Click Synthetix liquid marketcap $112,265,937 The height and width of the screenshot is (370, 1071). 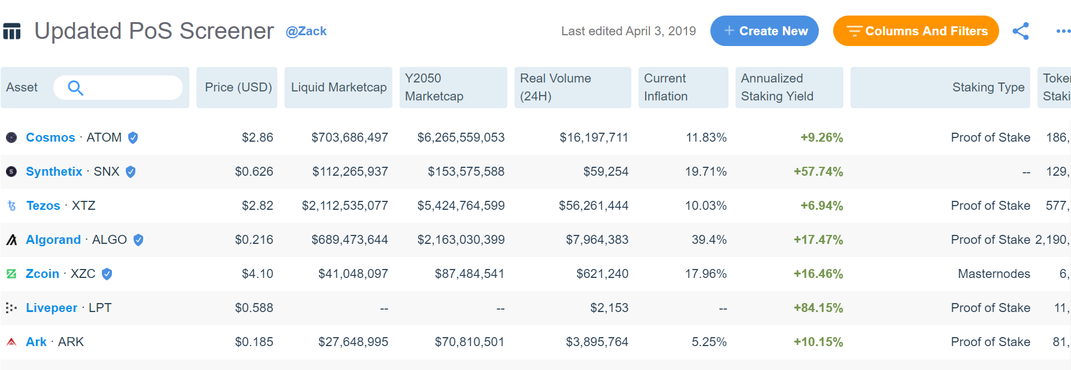pyautogui.click(x=350, y=172)
